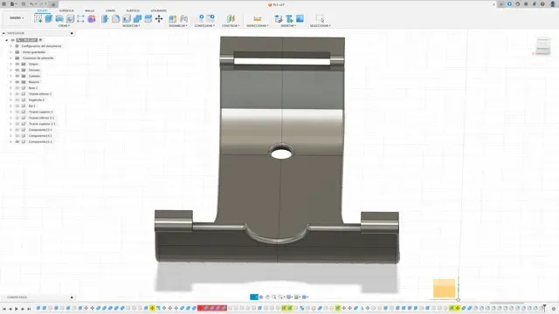Select the Create Sketch tool

[x=38, y=18]
